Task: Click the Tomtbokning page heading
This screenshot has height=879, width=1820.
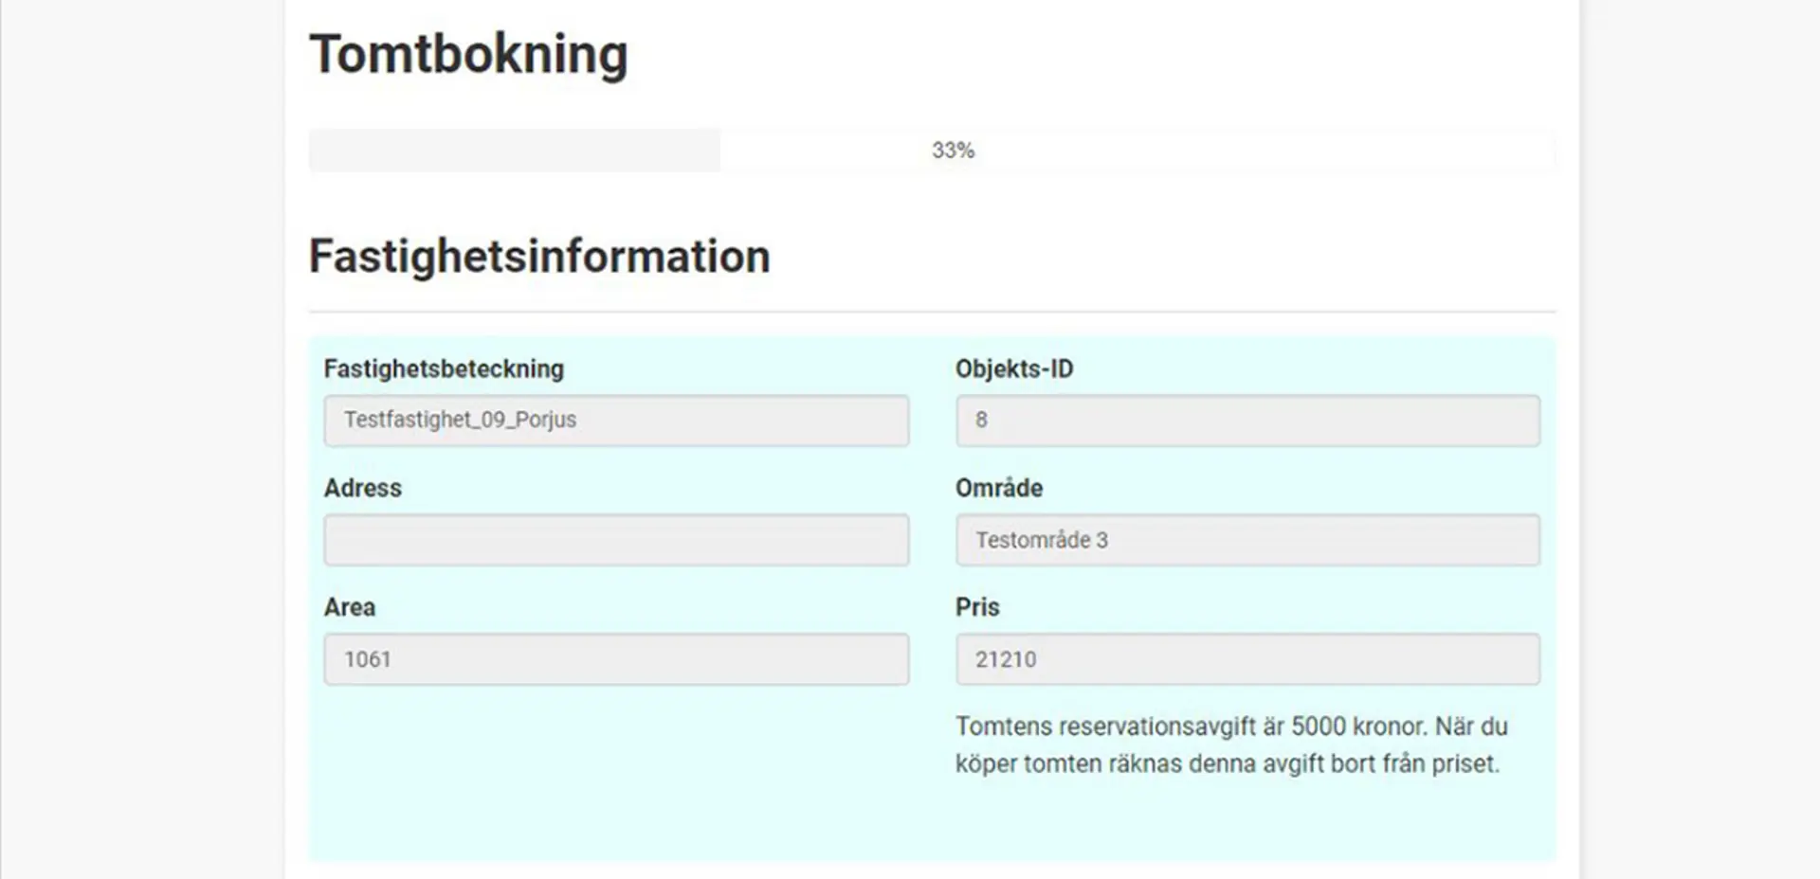Action: [x=467, y=53]
